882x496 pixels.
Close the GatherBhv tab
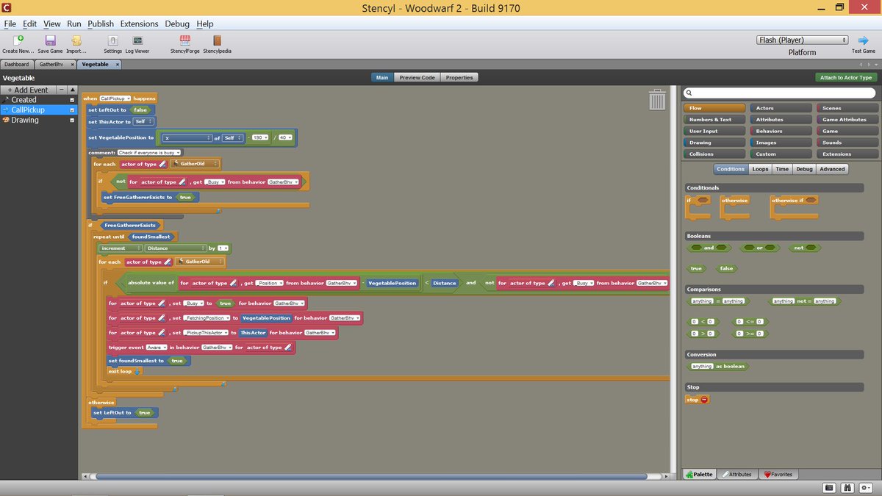[72, 65]
